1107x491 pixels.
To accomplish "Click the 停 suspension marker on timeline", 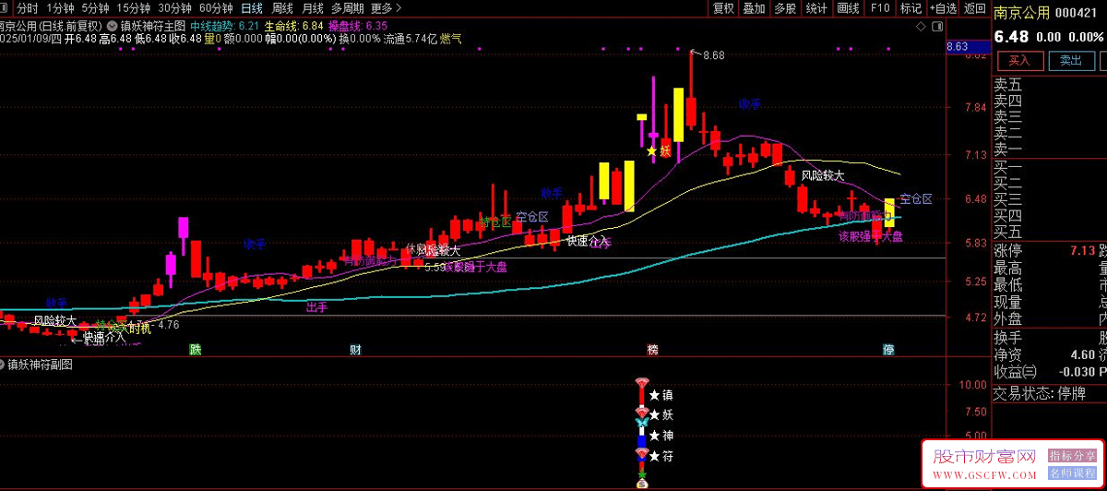I will click(x=888, y=350).
